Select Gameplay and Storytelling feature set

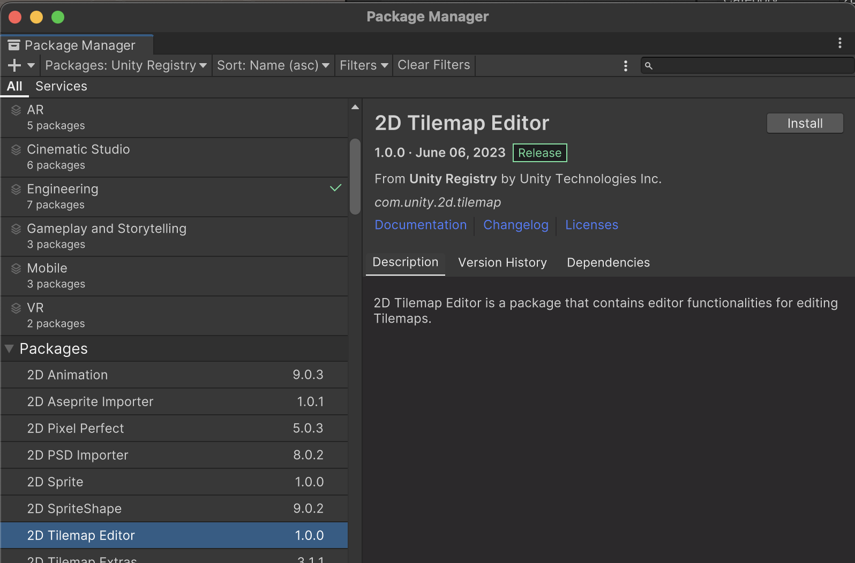pyautogui.click(x=174, y=237)
